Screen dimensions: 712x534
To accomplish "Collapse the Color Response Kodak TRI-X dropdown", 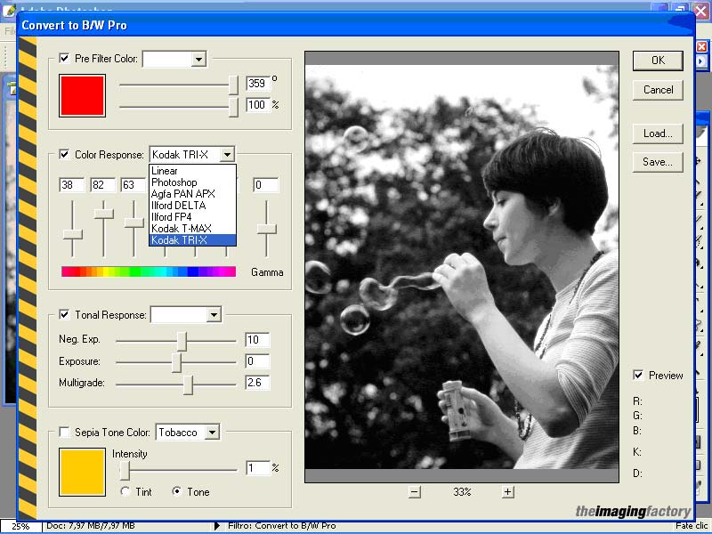I will point(227,155).
